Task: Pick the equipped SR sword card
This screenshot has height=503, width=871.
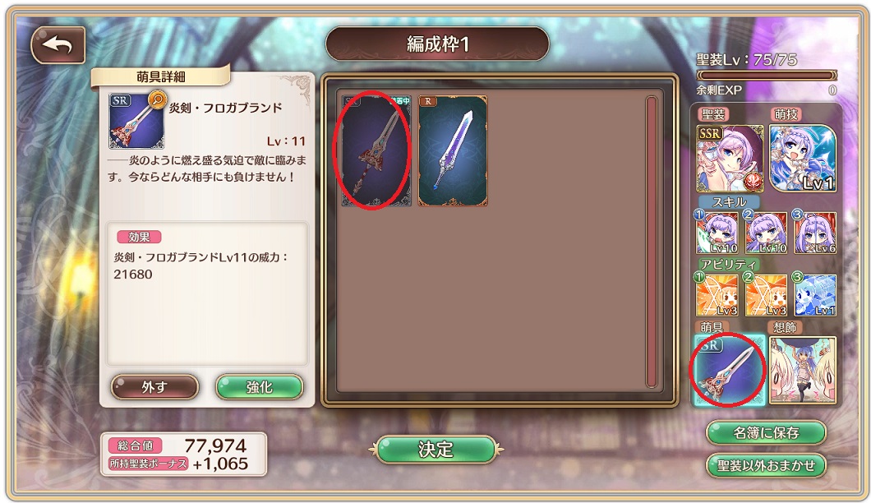Action: pos(376,150)
